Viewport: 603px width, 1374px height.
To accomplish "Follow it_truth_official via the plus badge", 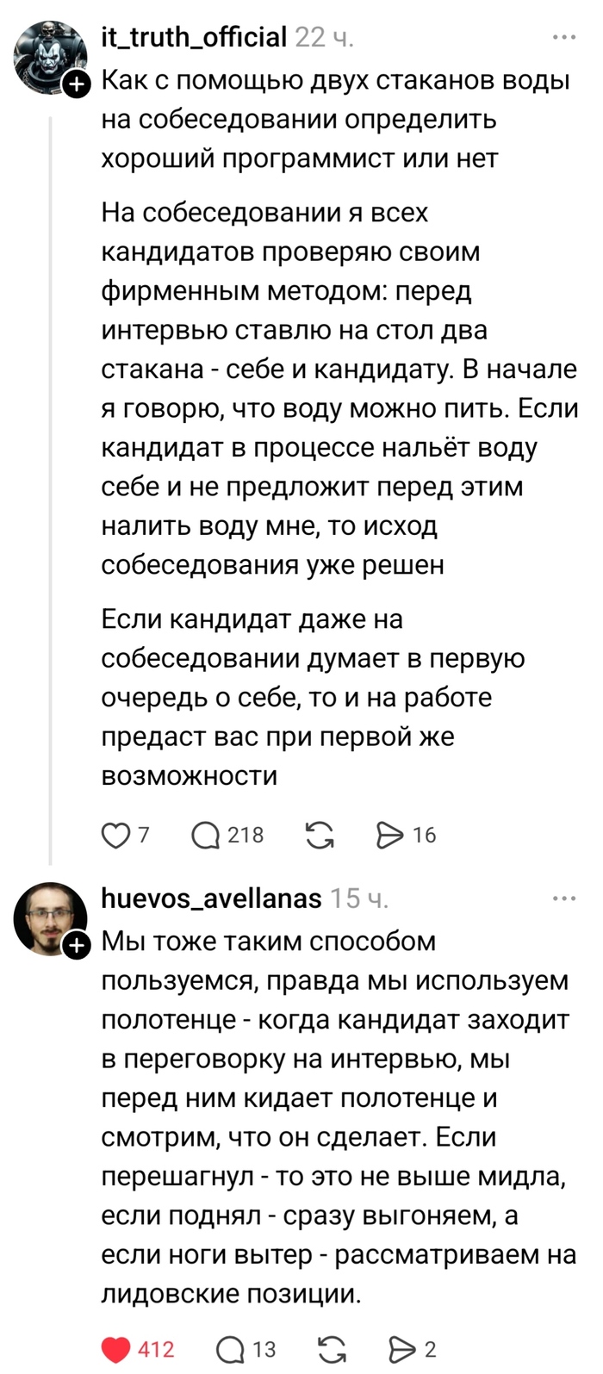I will [76, 84].
